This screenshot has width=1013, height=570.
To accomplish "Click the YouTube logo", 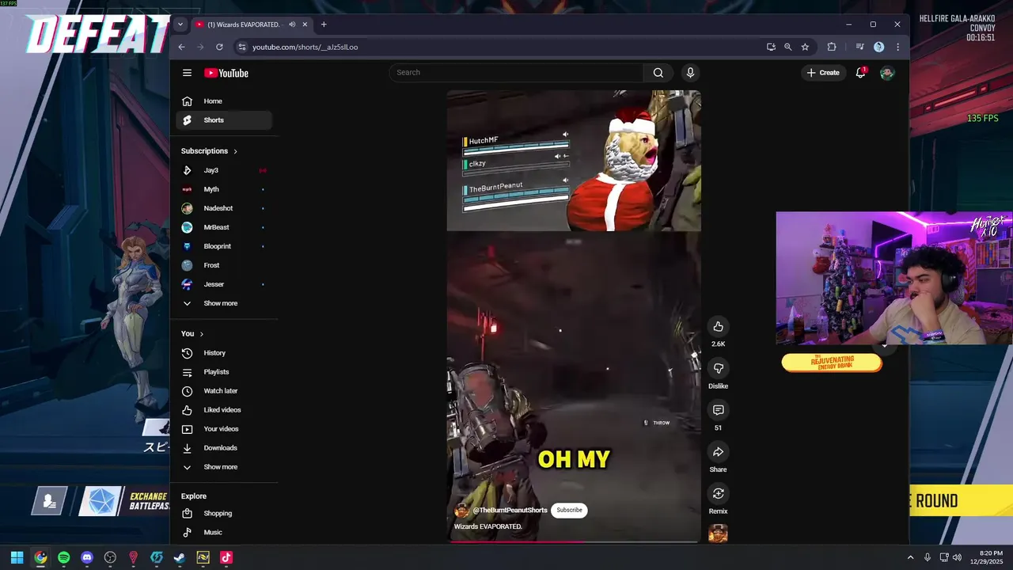I will point(226,73).
